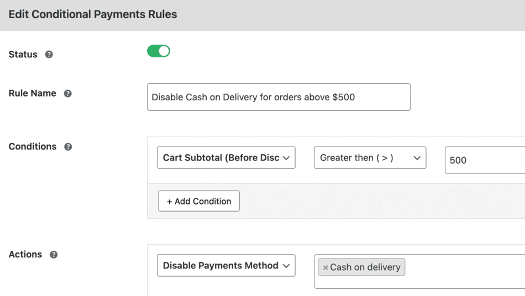Click the Rule Name label
Viewport: 525px width, 296px height.
click(33, 93)
